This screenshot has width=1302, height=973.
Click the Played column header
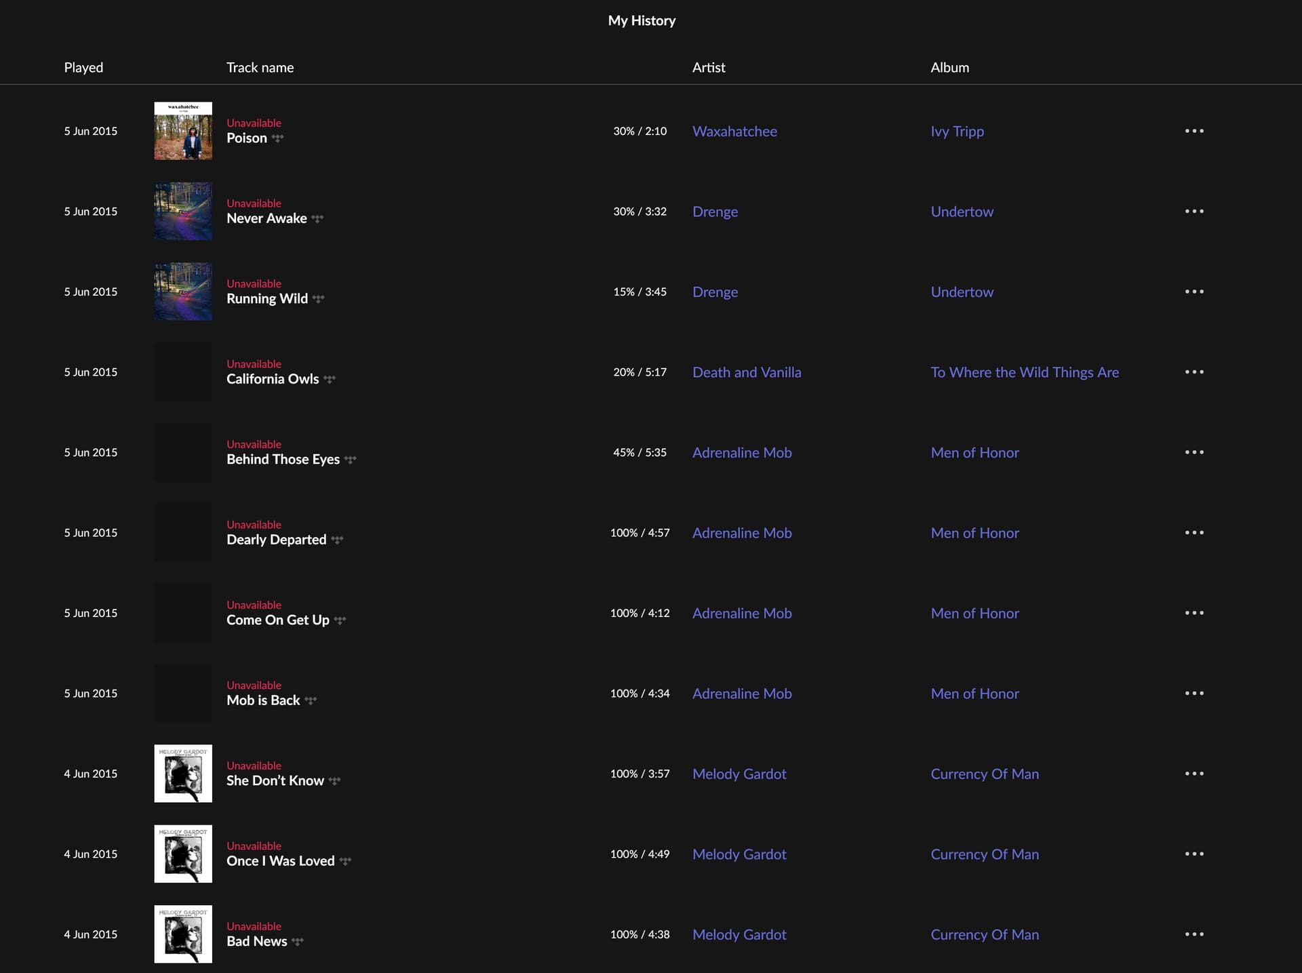[x=83, y=68]
